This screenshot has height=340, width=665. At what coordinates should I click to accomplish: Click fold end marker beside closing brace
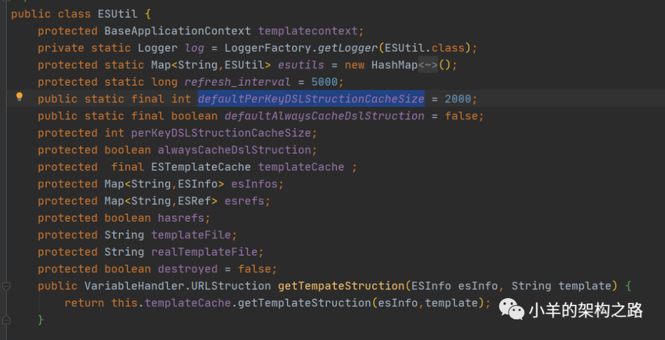pyautogui.click(x=6, y=320)
